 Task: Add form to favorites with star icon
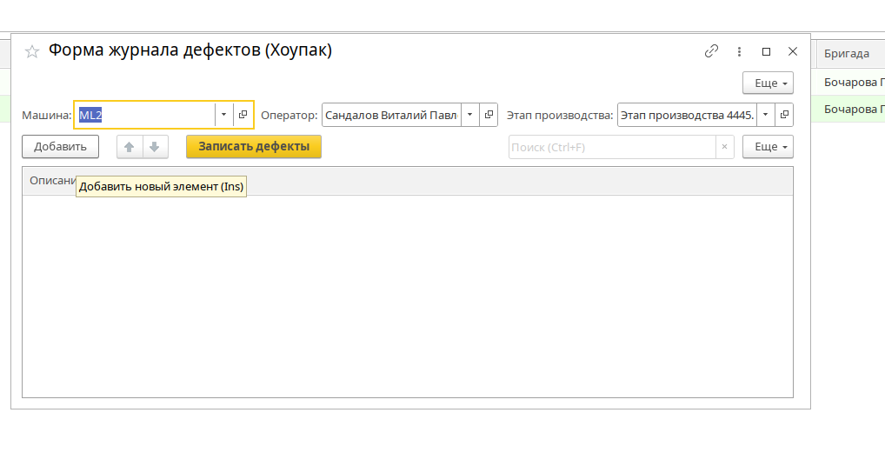pos(32,51)
